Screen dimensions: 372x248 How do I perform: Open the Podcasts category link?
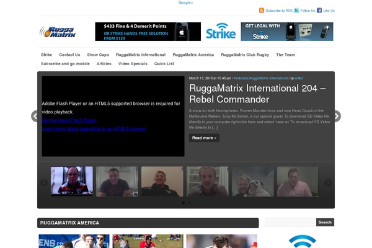241,78
